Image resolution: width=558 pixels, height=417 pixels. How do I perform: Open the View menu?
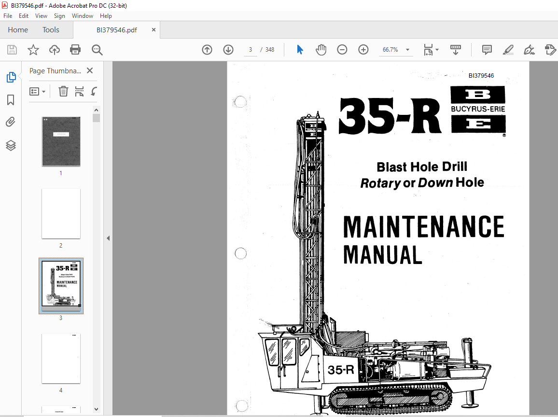point(41,15)
